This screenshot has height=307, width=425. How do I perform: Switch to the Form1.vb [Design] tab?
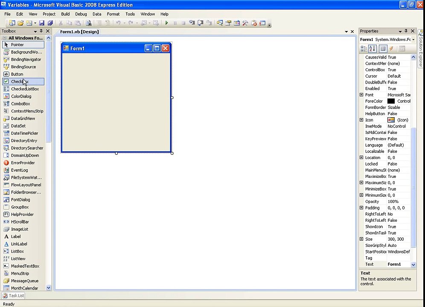click(79, 32)
